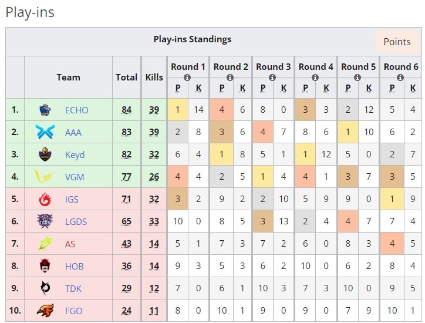The width and height of the screenshot is (425, 323).
Task: Click ECHO's total score 84
Action: pos(126,110)
